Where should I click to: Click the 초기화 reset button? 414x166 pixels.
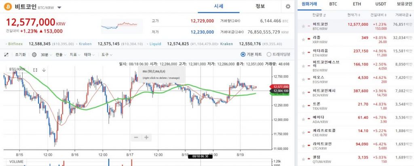[20, 55]
